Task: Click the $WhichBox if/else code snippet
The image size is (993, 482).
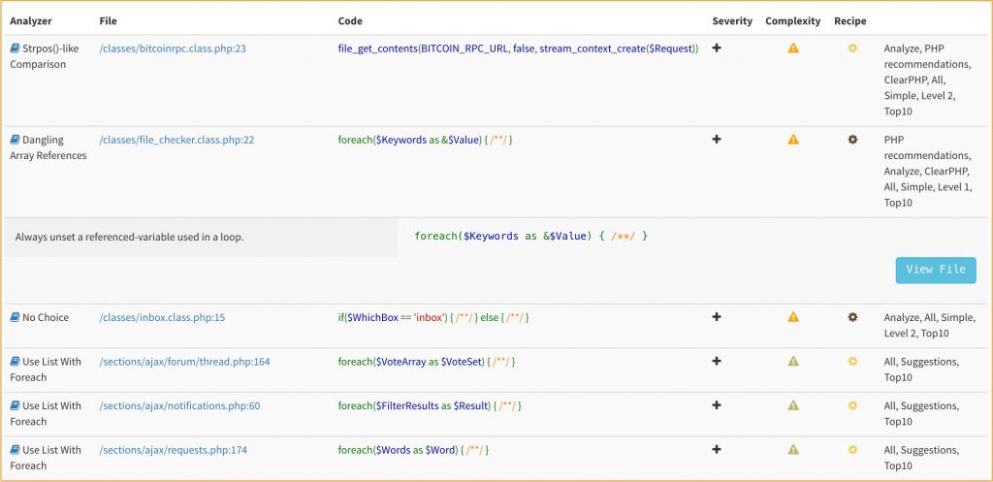Action: click(433, 317)
